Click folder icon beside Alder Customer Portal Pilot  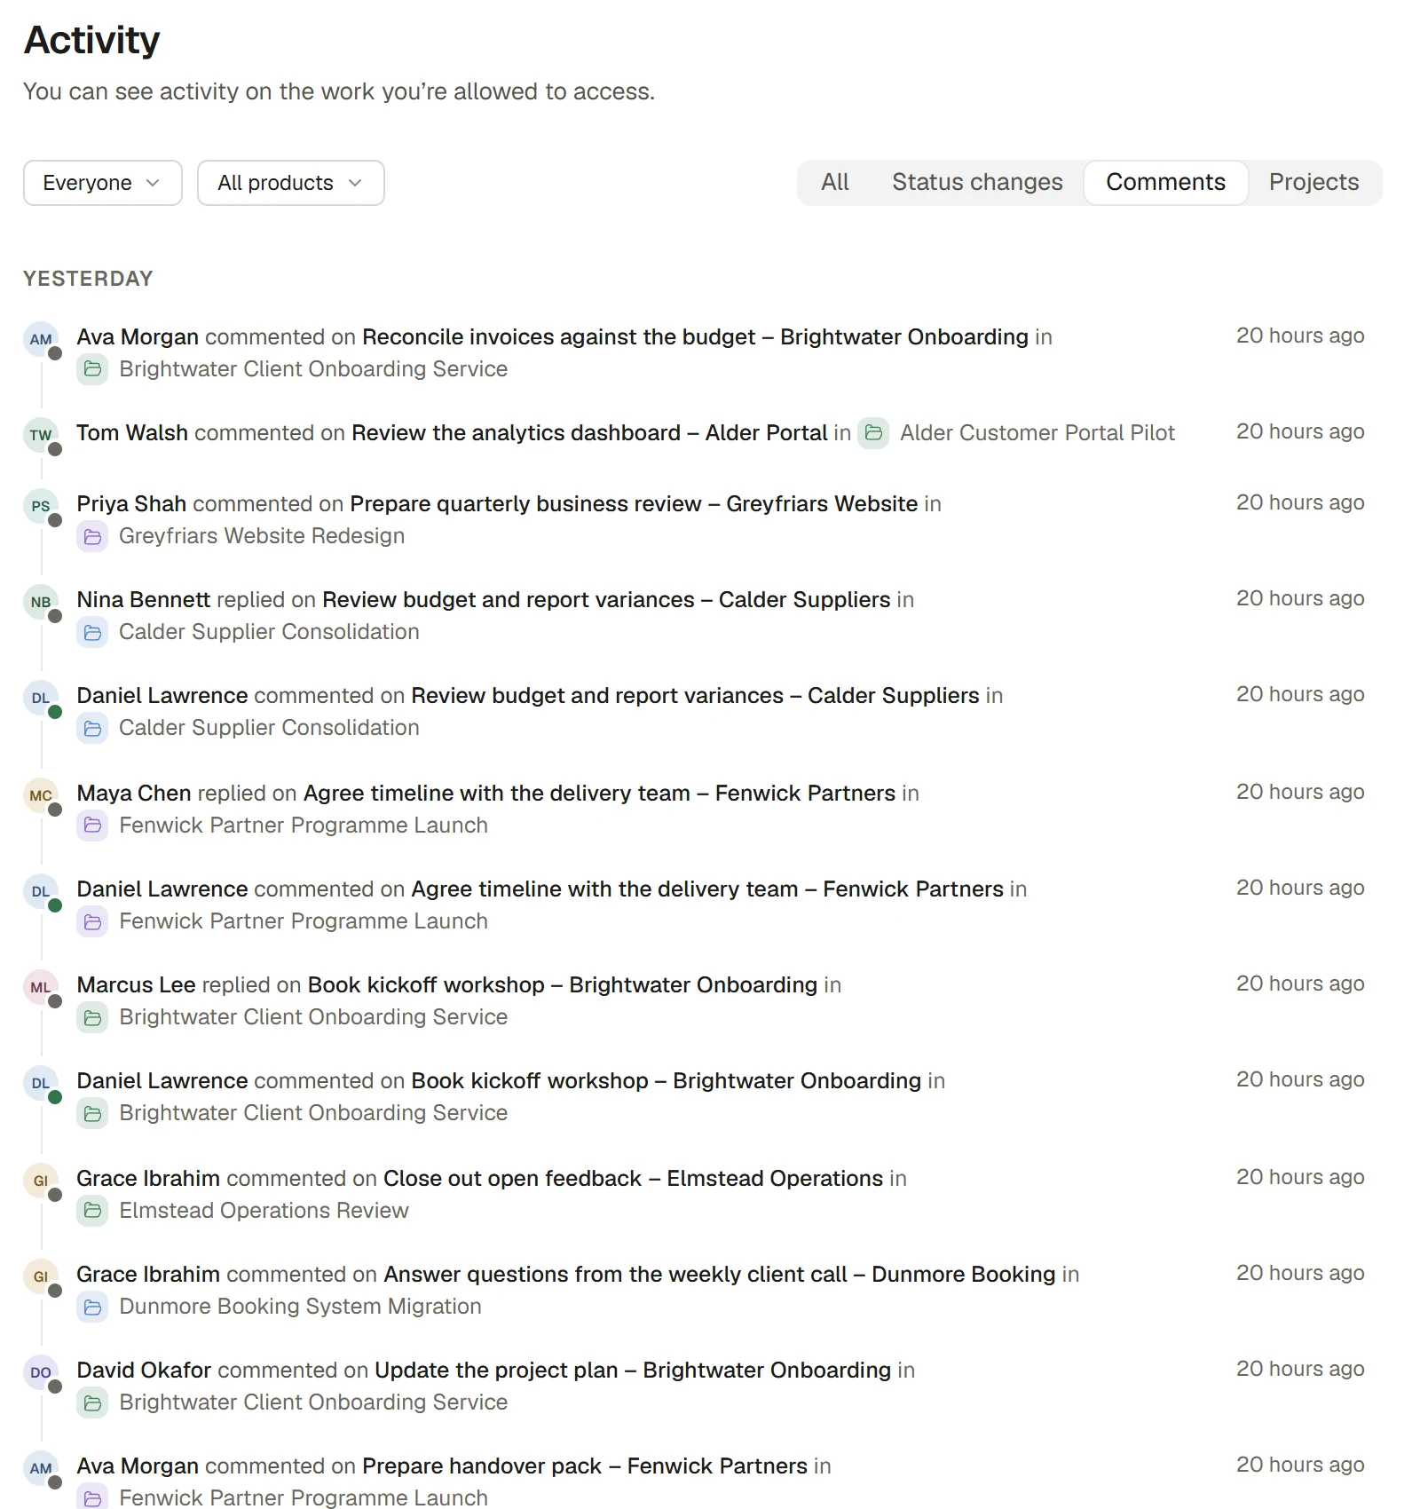873,433
